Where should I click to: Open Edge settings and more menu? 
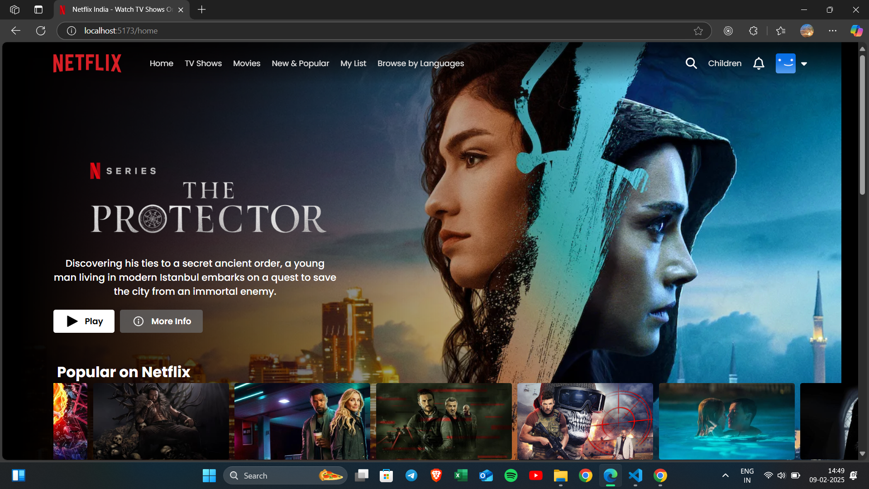tap(833, 31)
